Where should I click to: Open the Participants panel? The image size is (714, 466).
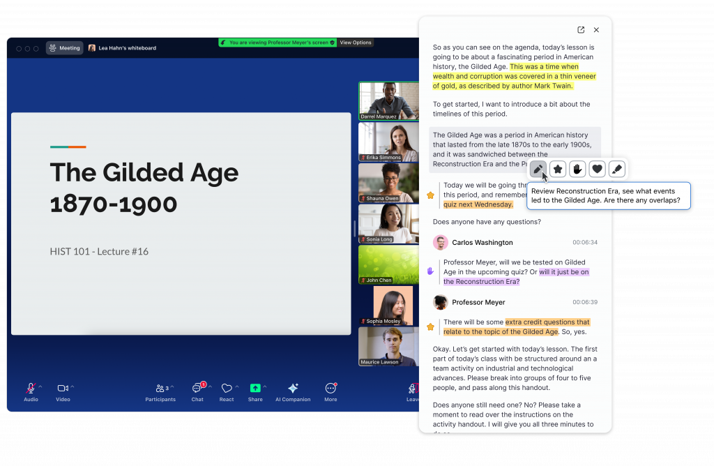[160, 389]
